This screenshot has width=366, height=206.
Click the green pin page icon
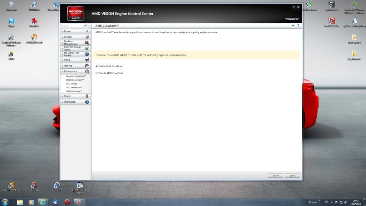pyautogui.click(x=293, y=26)
